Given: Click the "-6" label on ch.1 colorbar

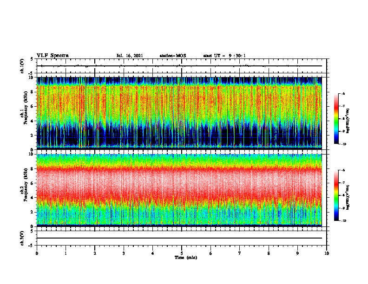Looking at the screenshot, I should (x=343, y=93).
